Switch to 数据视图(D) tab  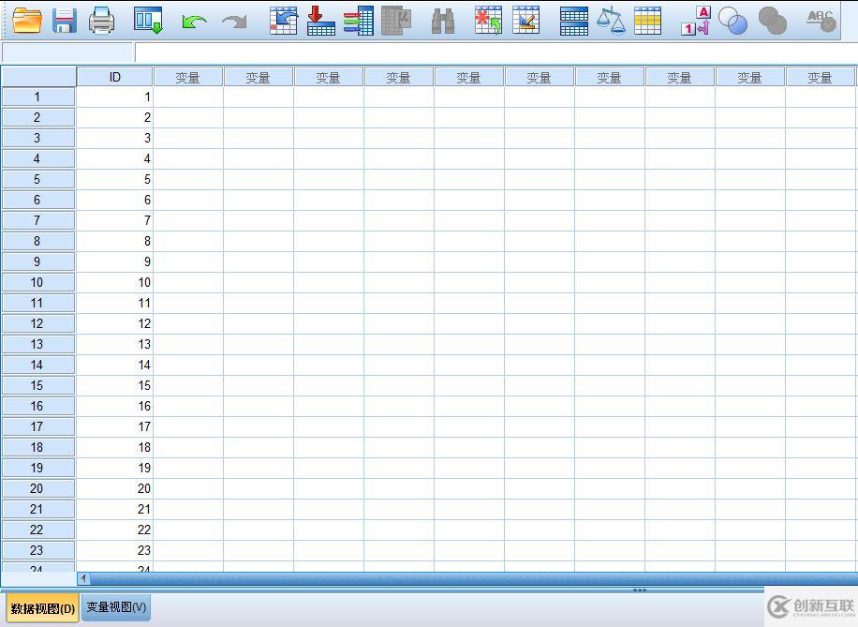[x=43, y=608]
